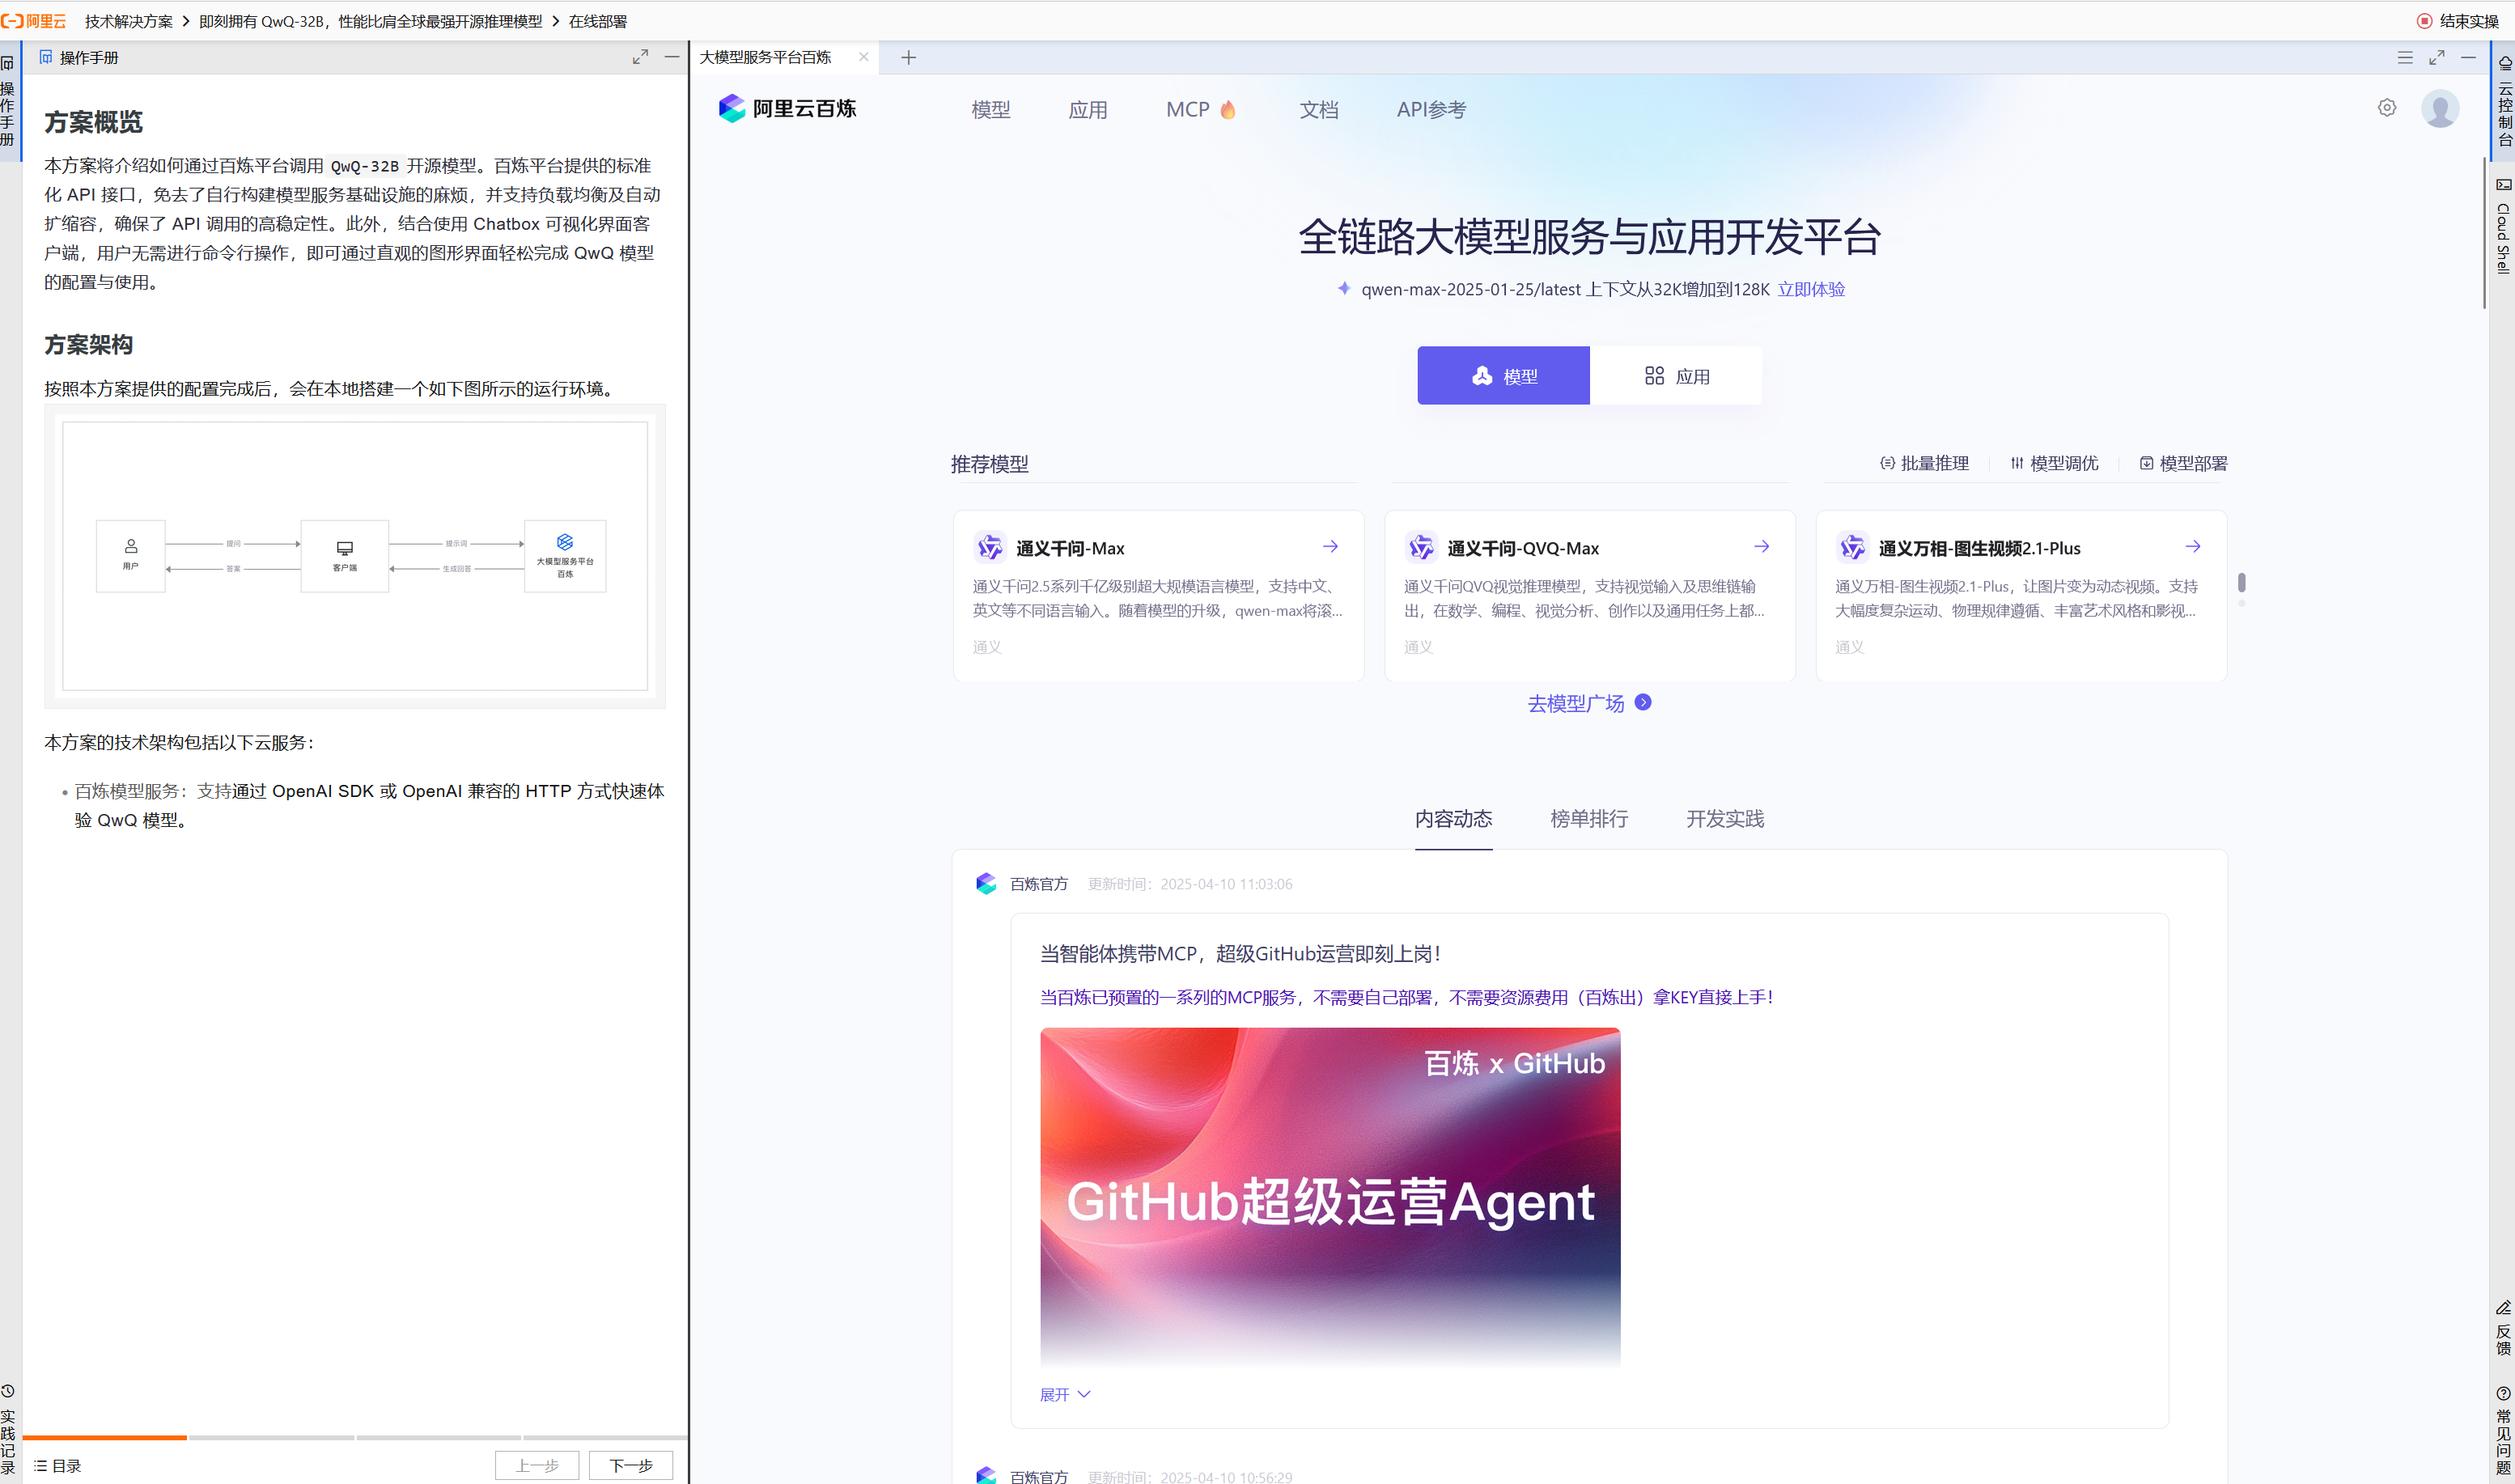The image size is (2515, 1484).
Task: Open the browser panel hamburger menu icon
Action: [x=2405, y=57]
